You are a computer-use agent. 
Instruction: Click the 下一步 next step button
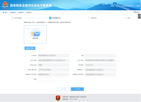(x=77, y=89)
